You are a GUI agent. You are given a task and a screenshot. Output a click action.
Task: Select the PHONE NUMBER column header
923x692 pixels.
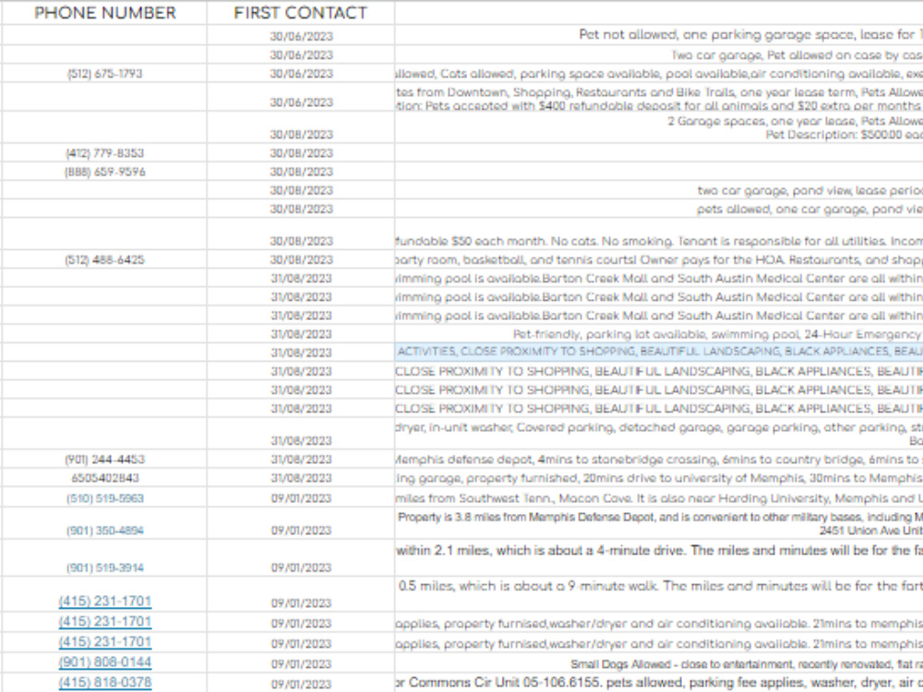(105, 13)
